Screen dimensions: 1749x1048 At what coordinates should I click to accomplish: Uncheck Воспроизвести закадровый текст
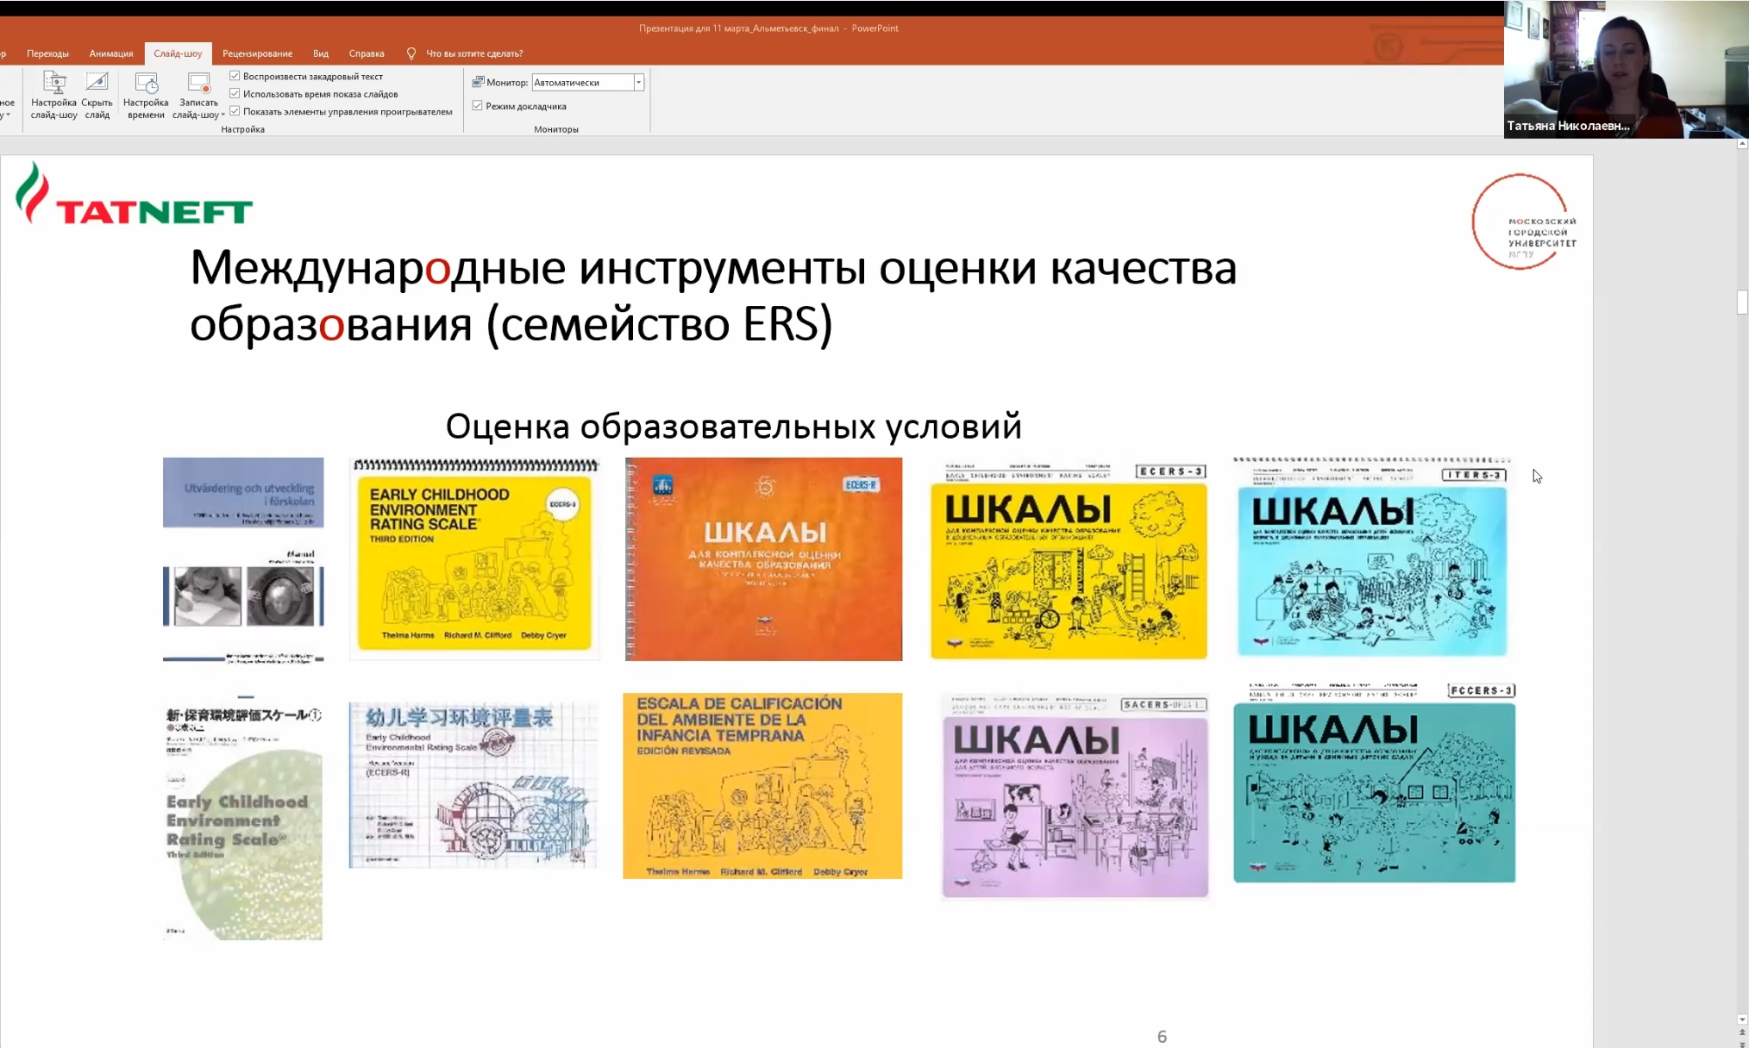pyautogui.click(x=235, y=76)
